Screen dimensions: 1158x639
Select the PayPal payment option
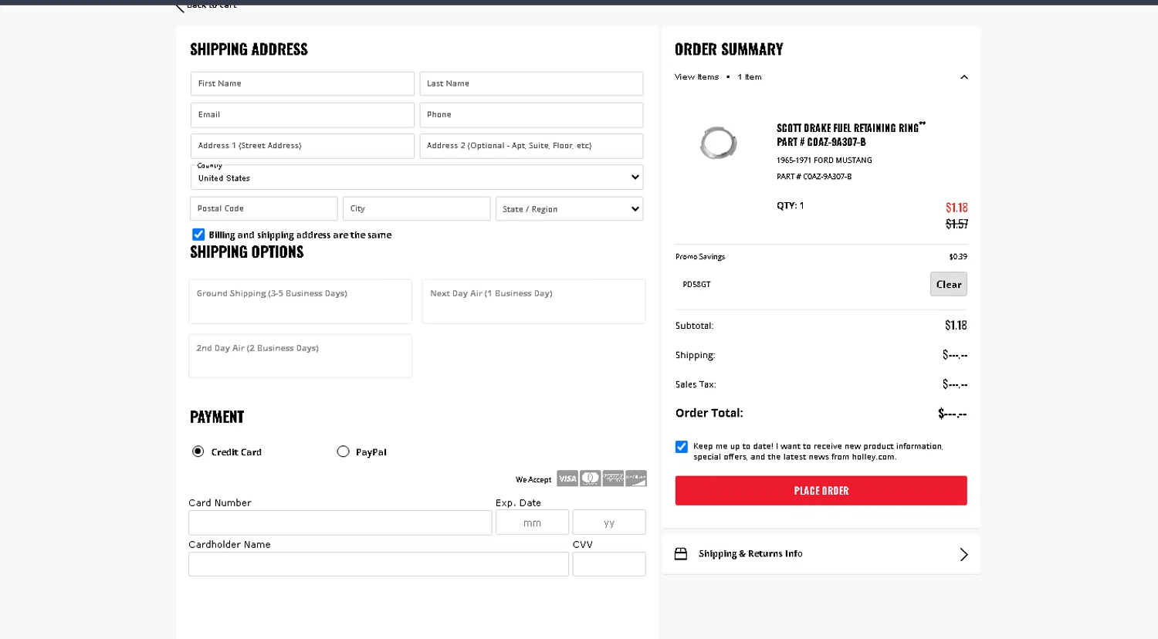click(344, 451)
